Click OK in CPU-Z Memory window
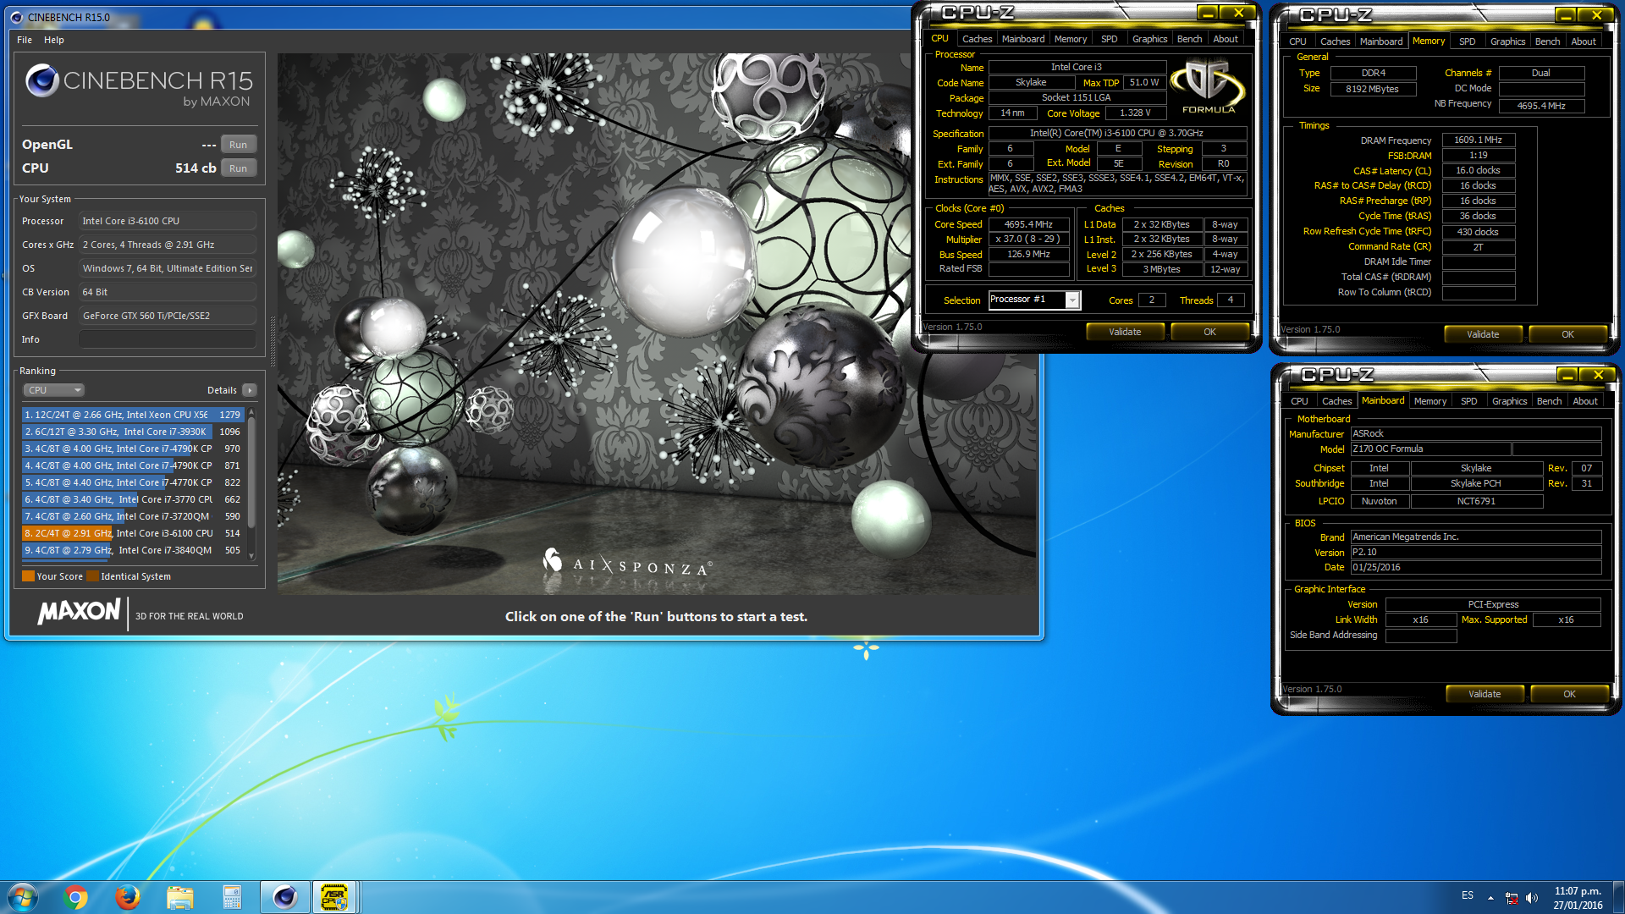1625x914 pixels. pos(1567,334)
